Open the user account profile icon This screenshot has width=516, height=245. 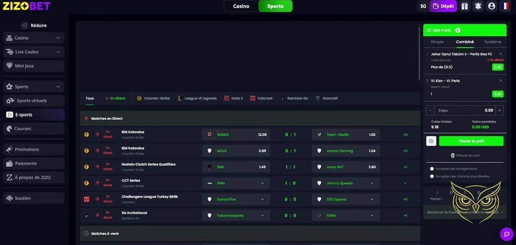tap(491, 6)
